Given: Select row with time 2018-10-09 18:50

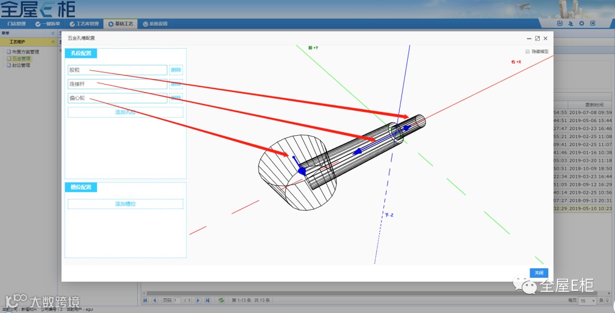Looking at the screenshot, I should tap(583, 169).
